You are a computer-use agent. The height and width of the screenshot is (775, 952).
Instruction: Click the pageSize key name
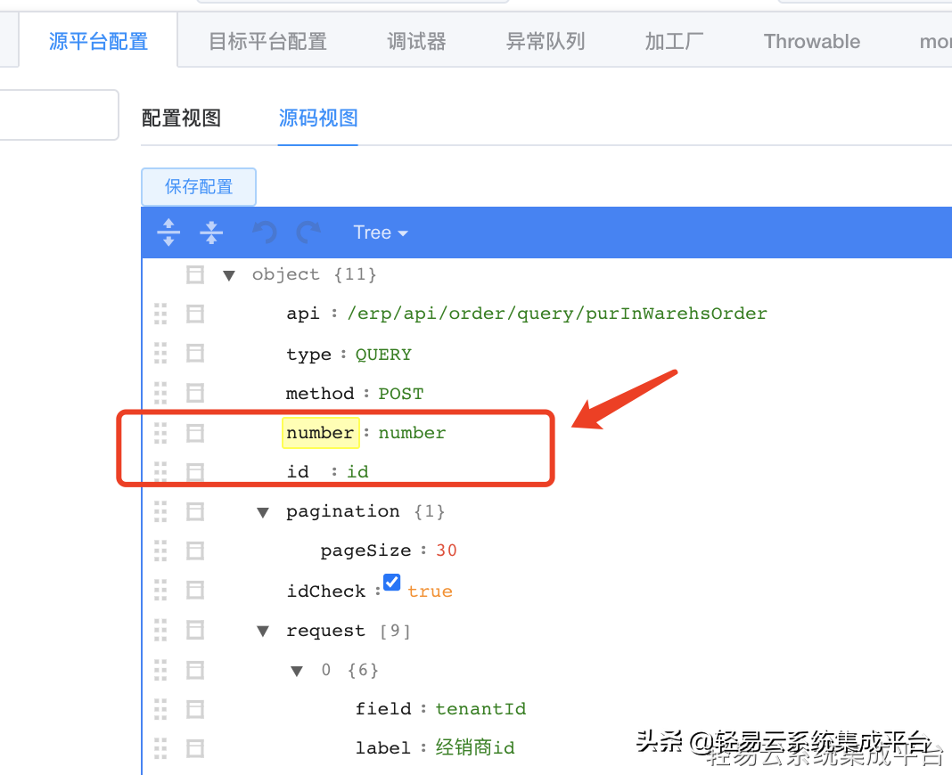coord(365,551)
